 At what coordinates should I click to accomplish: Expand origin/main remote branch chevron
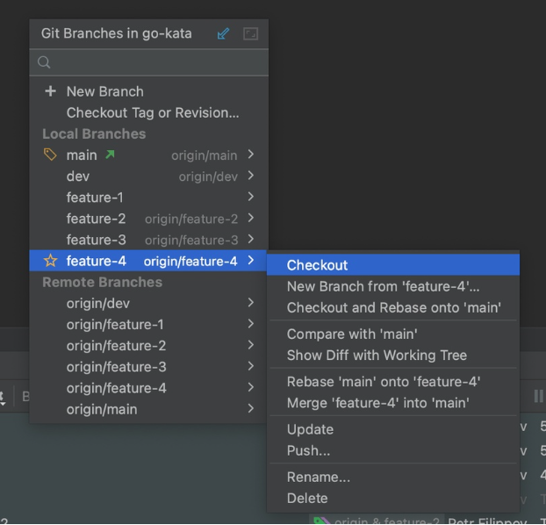(x=251, y=409)
